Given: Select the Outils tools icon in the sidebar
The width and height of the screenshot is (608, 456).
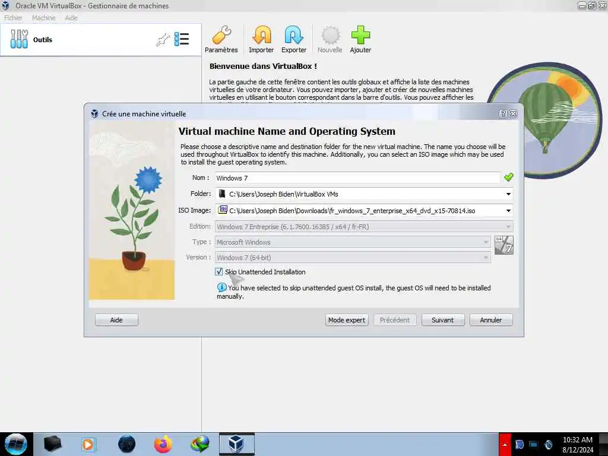Looking at the screenshot, I should (x=19, y=39).
